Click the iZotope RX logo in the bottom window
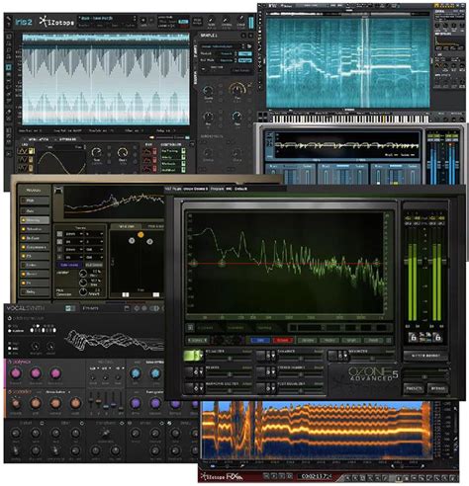Image resolution: width=469 pixels, height=486 pixels. click(222, 476)
